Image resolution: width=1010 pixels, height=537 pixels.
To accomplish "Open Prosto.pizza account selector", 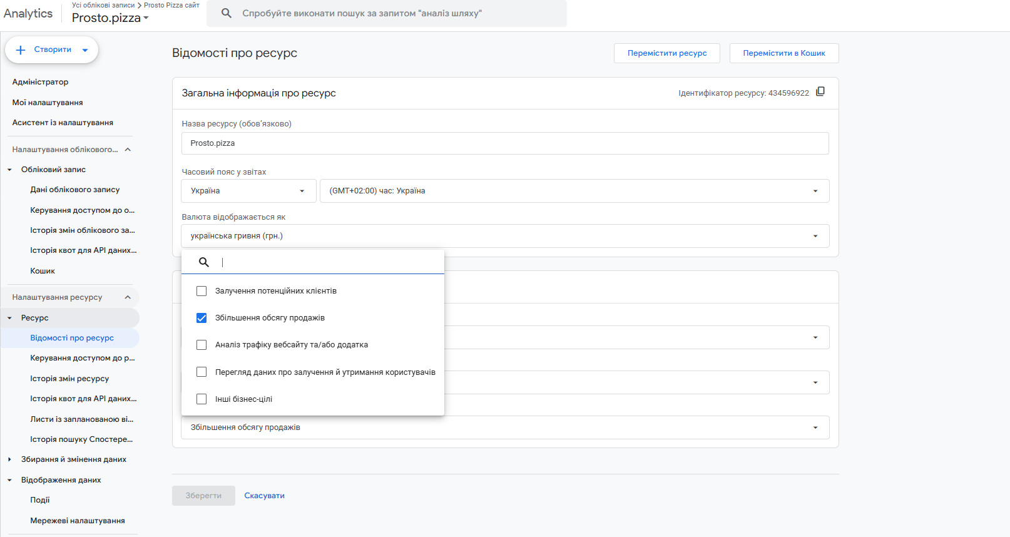I will (x=110, y=18).
